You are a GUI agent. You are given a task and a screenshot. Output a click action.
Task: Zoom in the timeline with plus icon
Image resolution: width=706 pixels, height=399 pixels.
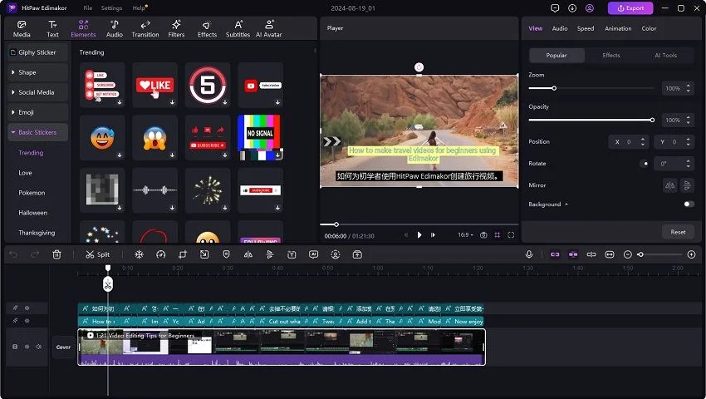click(x=692, y=254)
